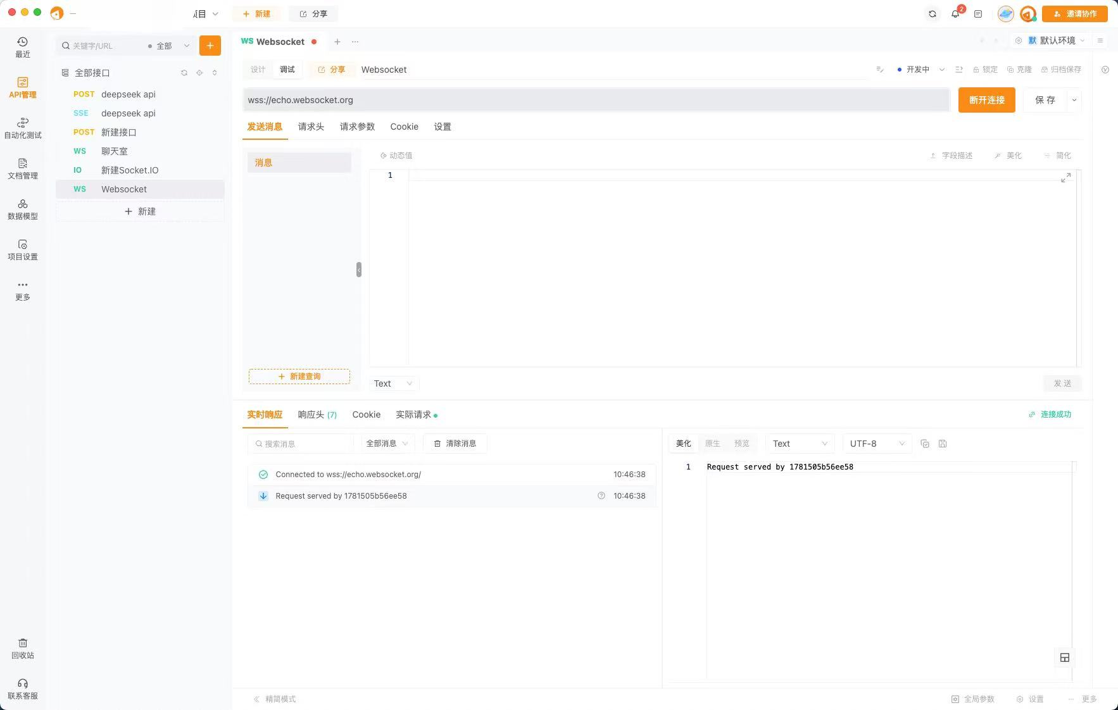The width and height of the screenshot is (1118, 710).
Task: Clone the Websocket API using 克隆 icon
Action: [1019, 70]
